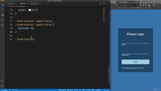The width and height of the screenshot is (161, 91).
Task: Split the editor to the right
Action: 104,4
